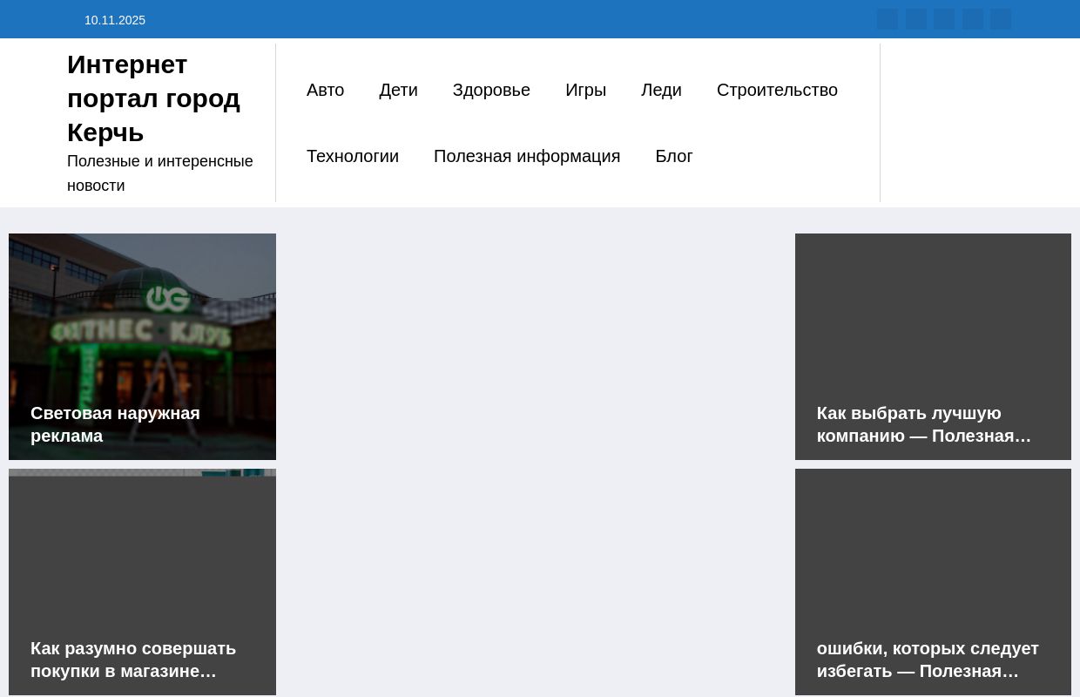Navigate to the Здоровье section
The width and height of the screenshot is (1080, 697).
point(491,90)
